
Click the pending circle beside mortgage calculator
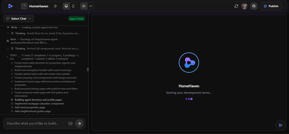coord(12,104)
